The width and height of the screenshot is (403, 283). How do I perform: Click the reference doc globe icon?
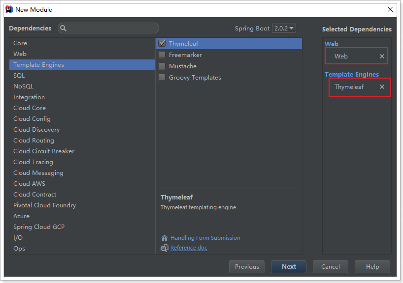165,248
